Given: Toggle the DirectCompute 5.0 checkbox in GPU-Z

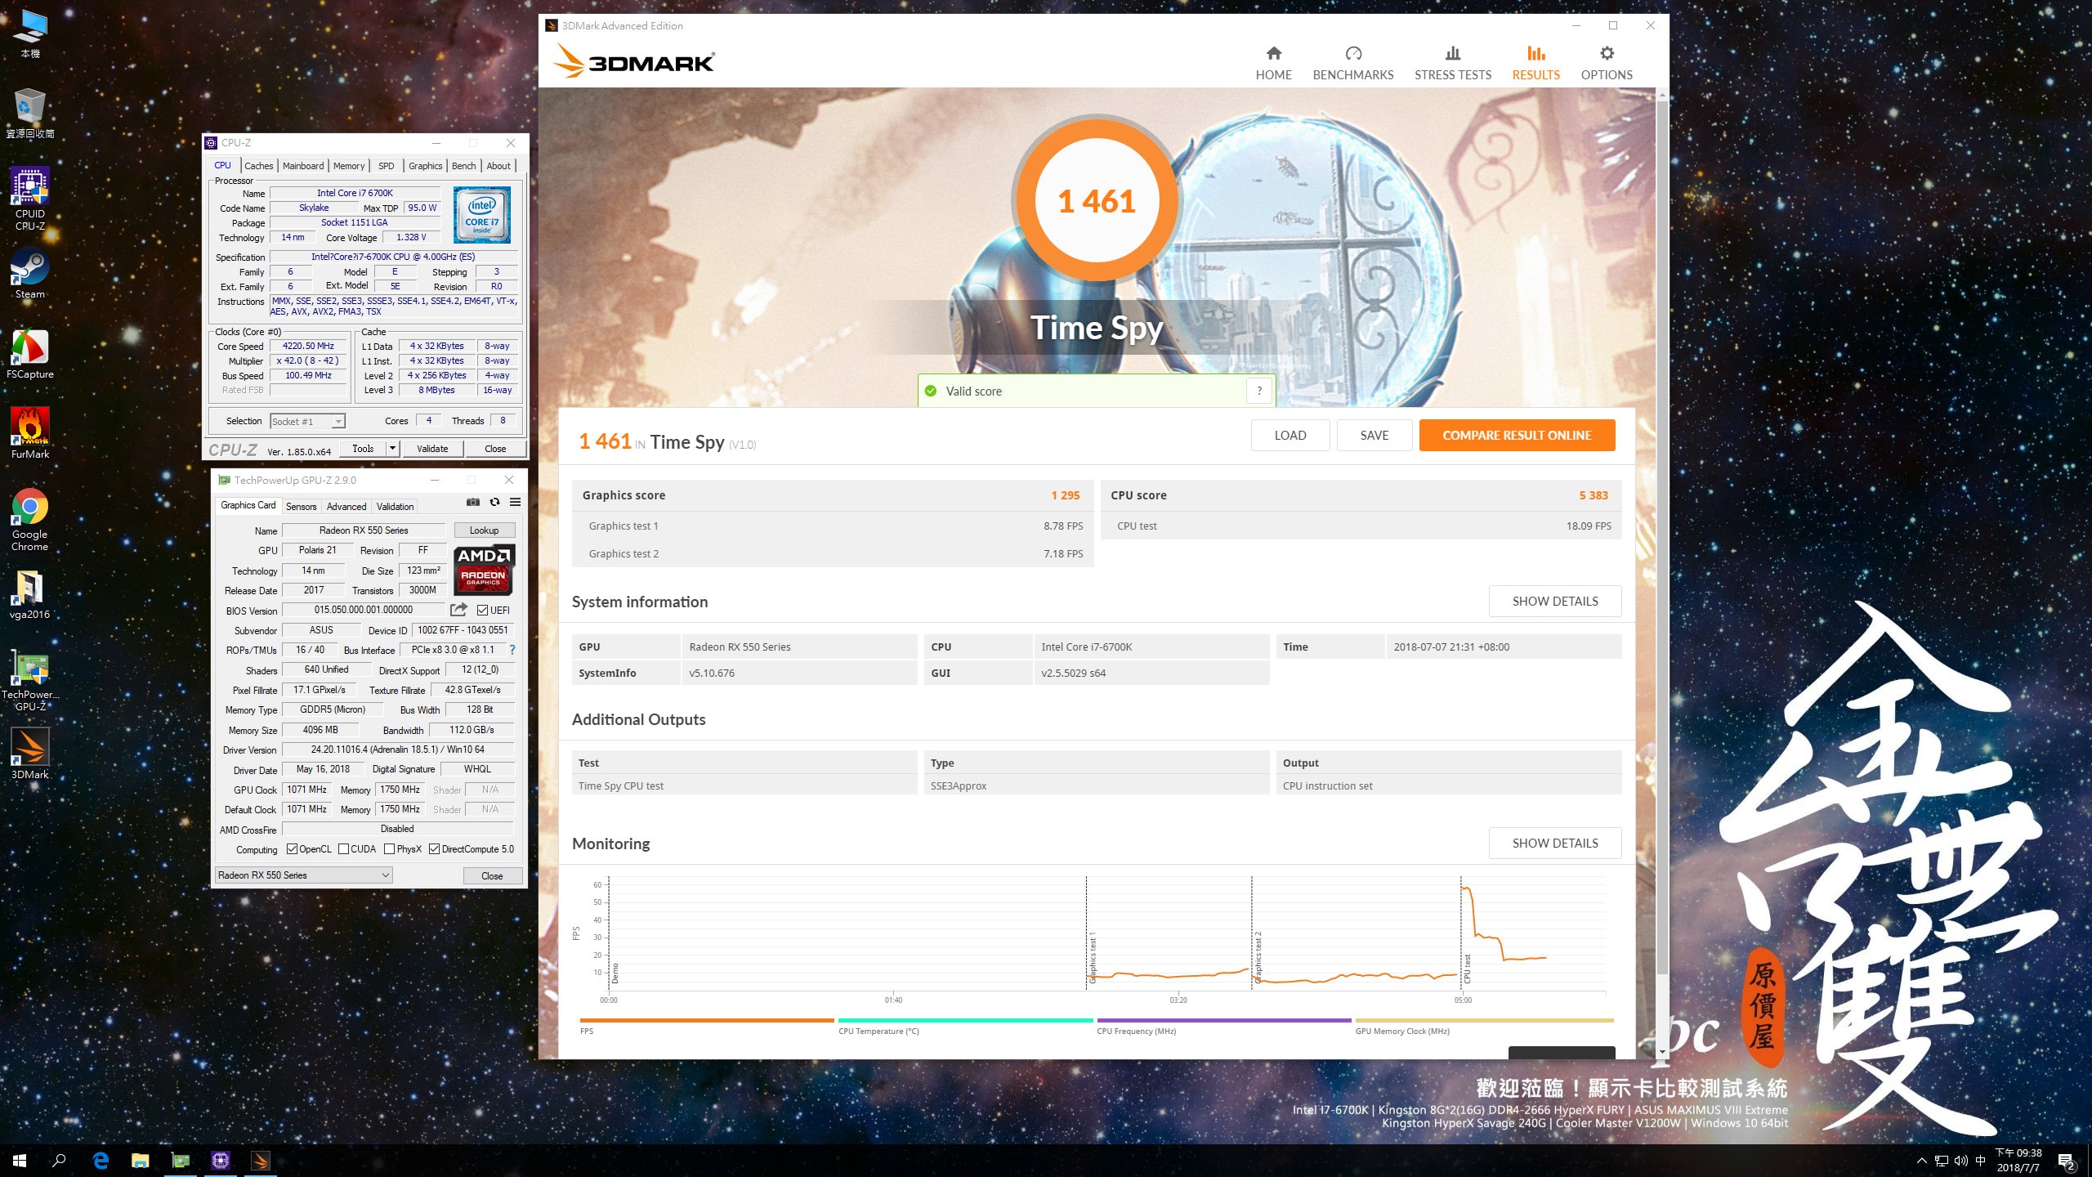Looking at the screenshot, I should coord(435,849).
